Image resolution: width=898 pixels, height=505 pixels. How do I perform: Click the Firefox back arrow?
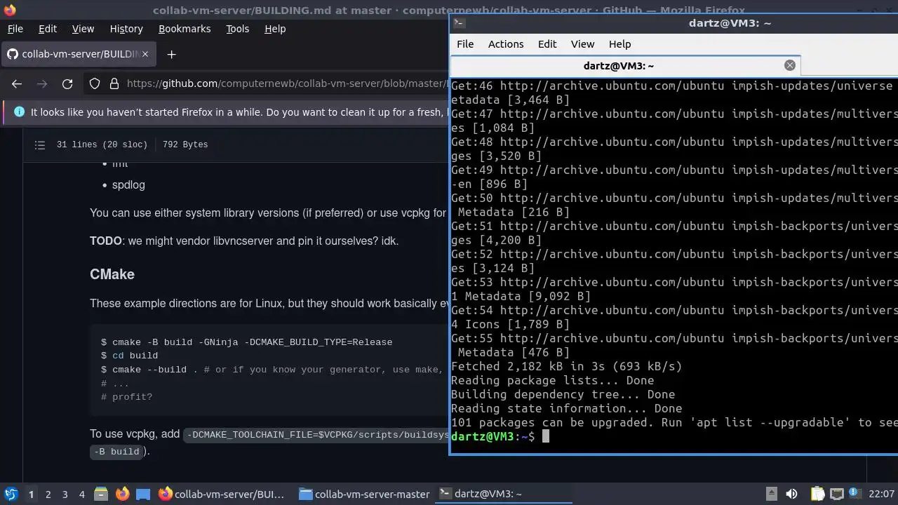pyautogui.click(x=17, y=83)
